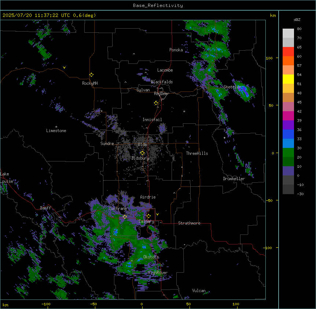316x309 pixels.
Task: Click the Strathmore label
Action: tap(189, 223)
